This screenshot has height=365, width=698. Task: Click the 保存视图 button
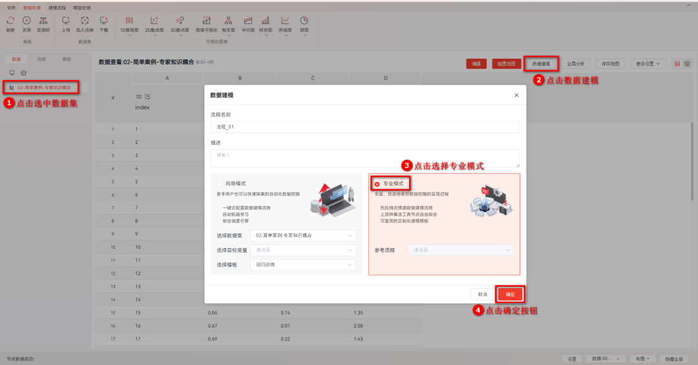(x=610, y=64)
